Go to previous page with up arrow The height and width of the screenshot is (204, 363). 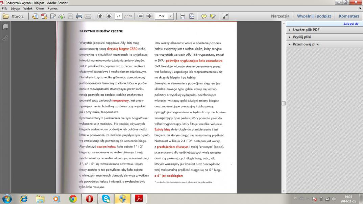coord(100,16)
